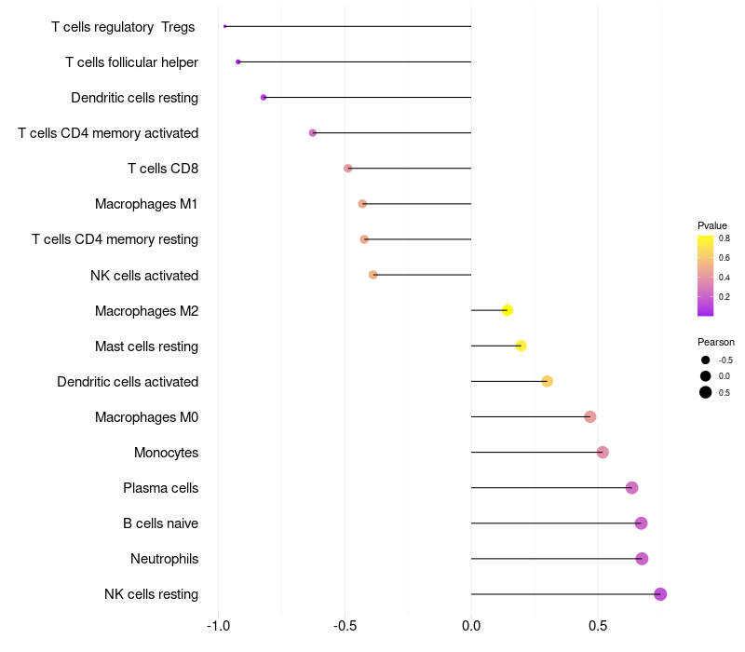The height and width of the screenshot is (652, 745).
Task: Click the Pvalue color gradient bar
Action: click(x=705, y=276)
